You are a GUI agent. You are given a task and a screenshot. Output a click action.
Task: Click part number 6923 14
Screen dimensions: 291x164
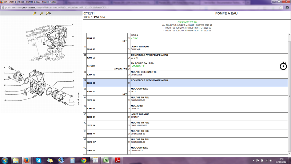coord(91,125)
